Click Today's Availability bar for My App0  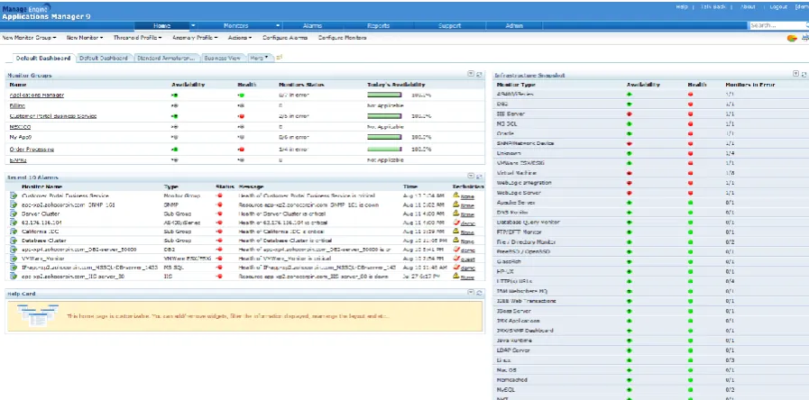384,137
